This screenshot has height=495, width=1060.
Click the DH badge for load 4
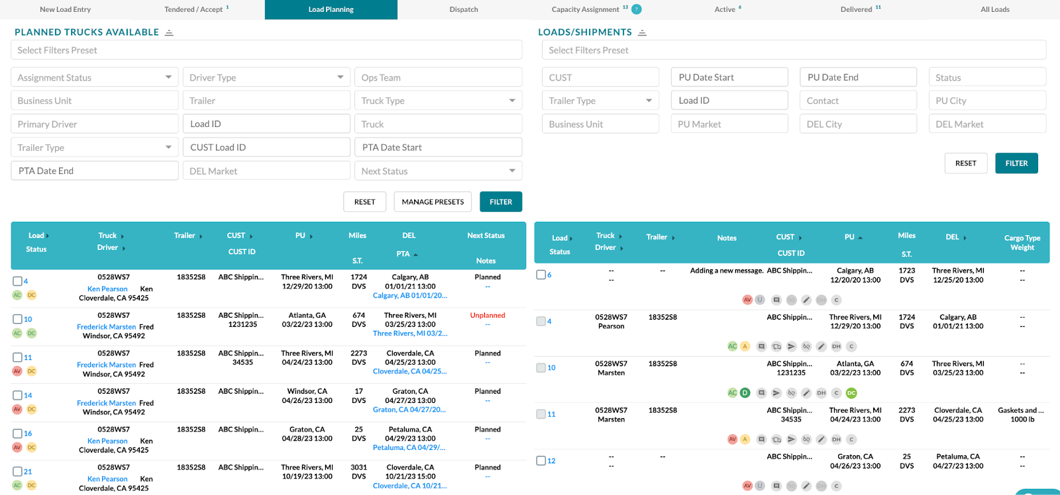click(836, 346)
